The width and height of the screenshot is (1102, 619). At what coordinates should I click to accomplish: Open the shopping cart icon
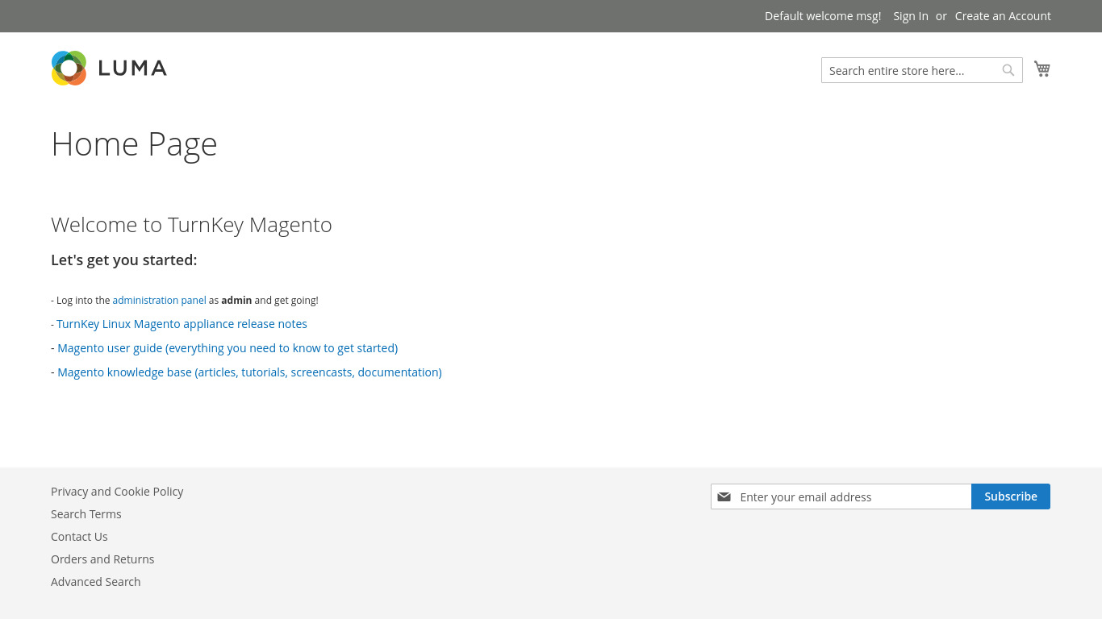click(x=1042, y=69)
